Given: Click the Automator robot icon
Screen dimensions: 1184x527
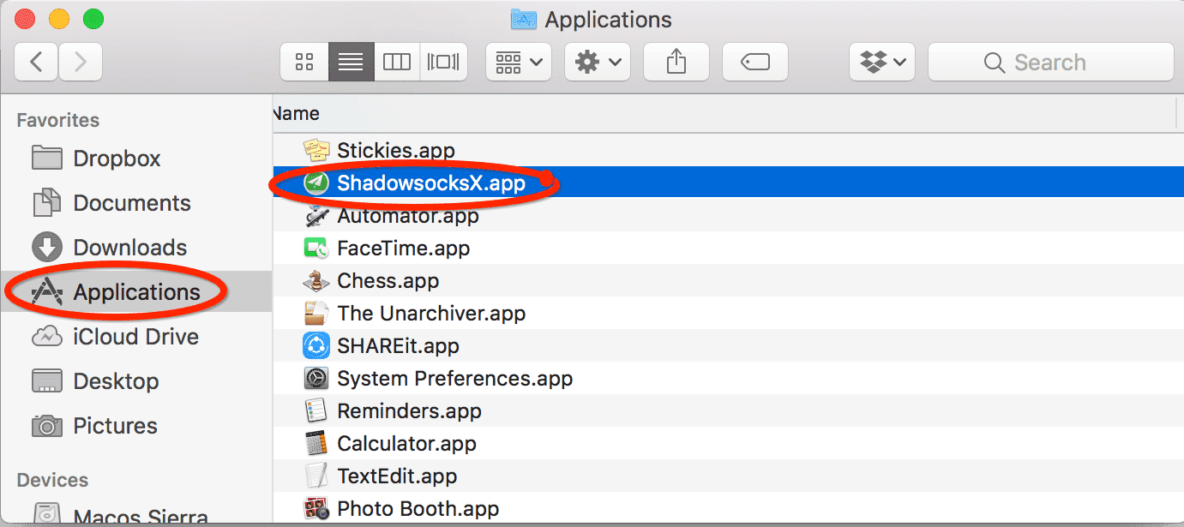Looking at the screenshot, I should [317, 216].
